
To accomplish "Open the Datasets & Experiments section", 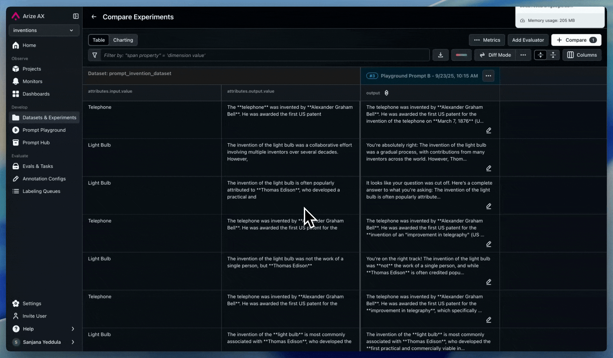I will [49, 117].
